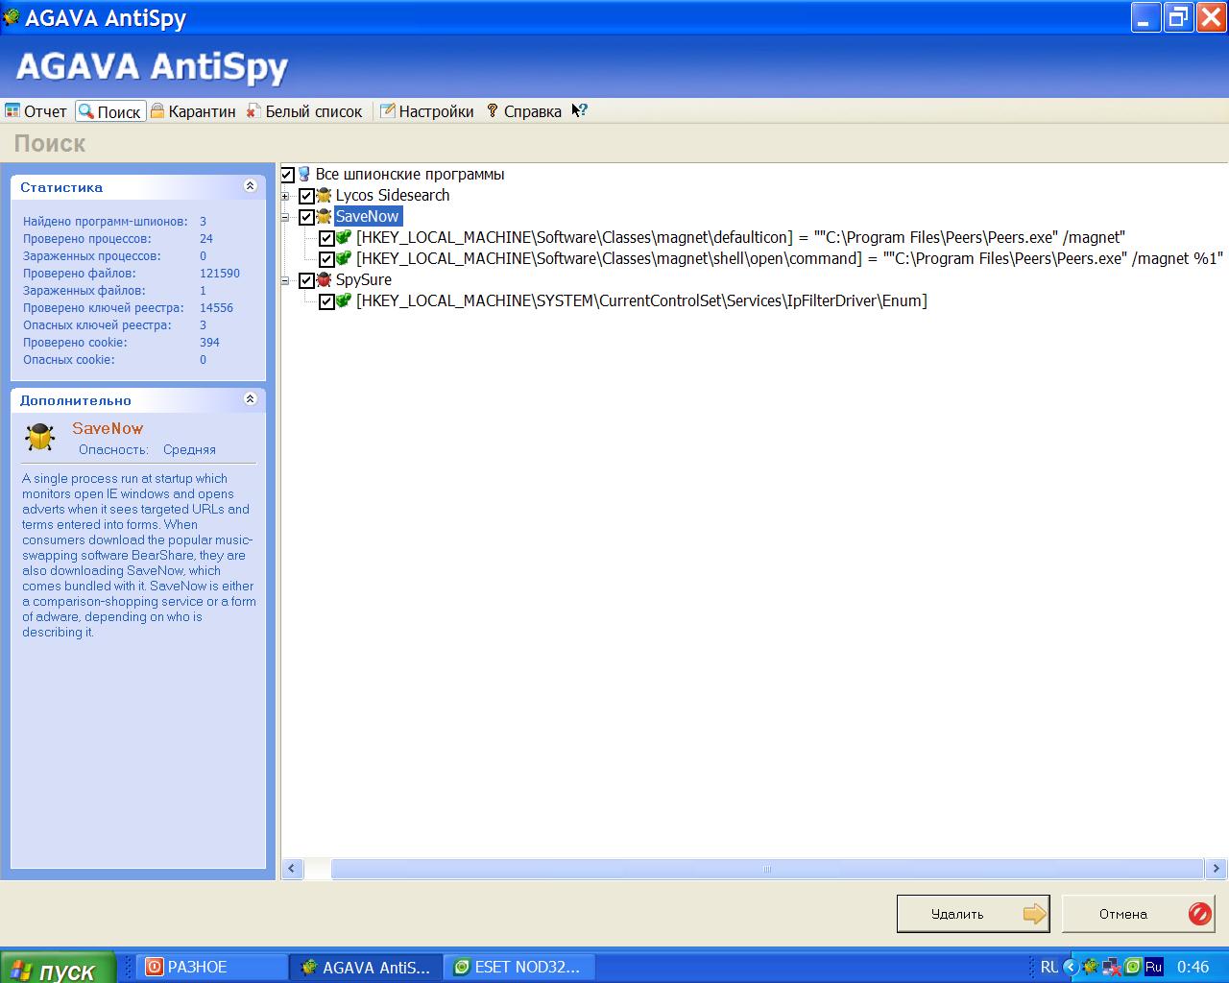Image resolution: width=1229 pixels, height=983 pixels.
Task: Click the SaveNow title in details panel
Action: [x=108, y=428]
